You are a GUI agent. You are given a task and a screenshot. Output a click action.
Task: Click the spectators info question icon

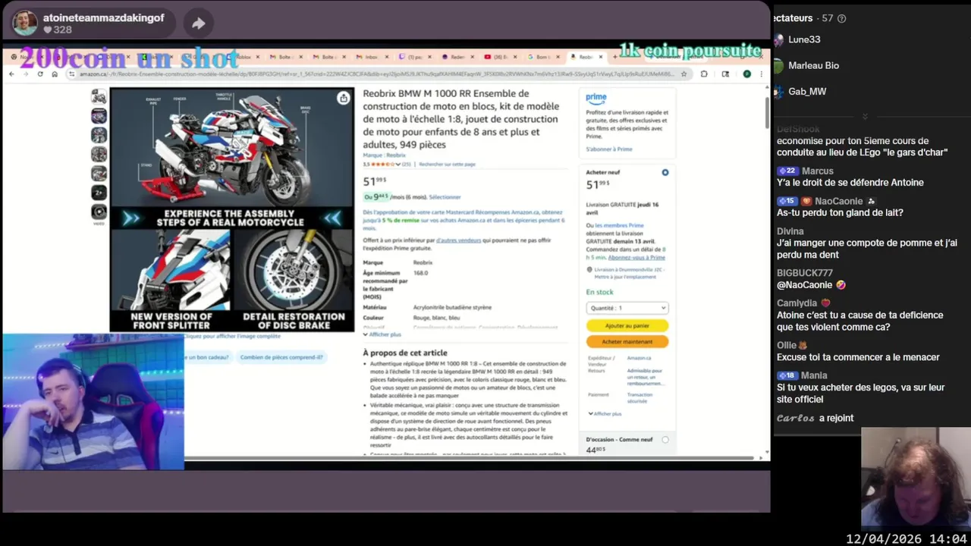pyautogui.click(x=841, y=18)
